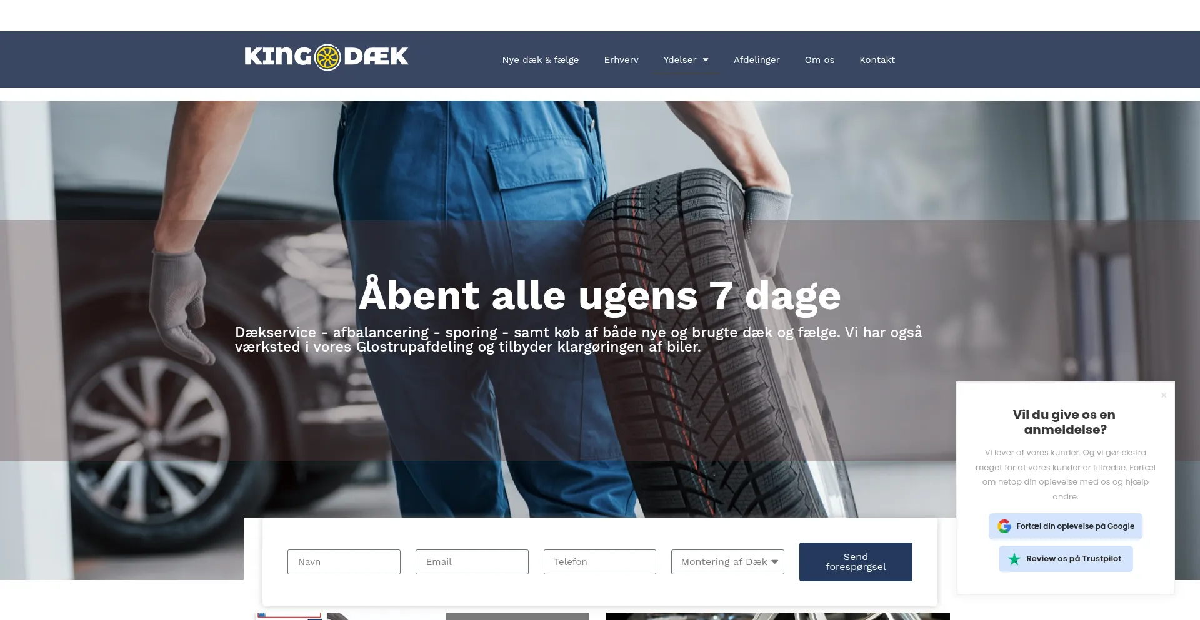Click Fortæl din oplevelse på Google
Viewport: 1200px width, 620px height.
coord(1066,526)
